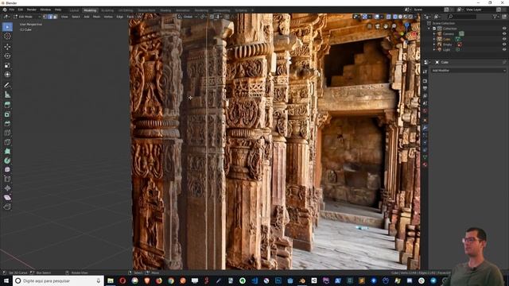The width and height of the screenshot is (509, 286).
Task: Click the outliner search field
Action: (x=461, y=17)
